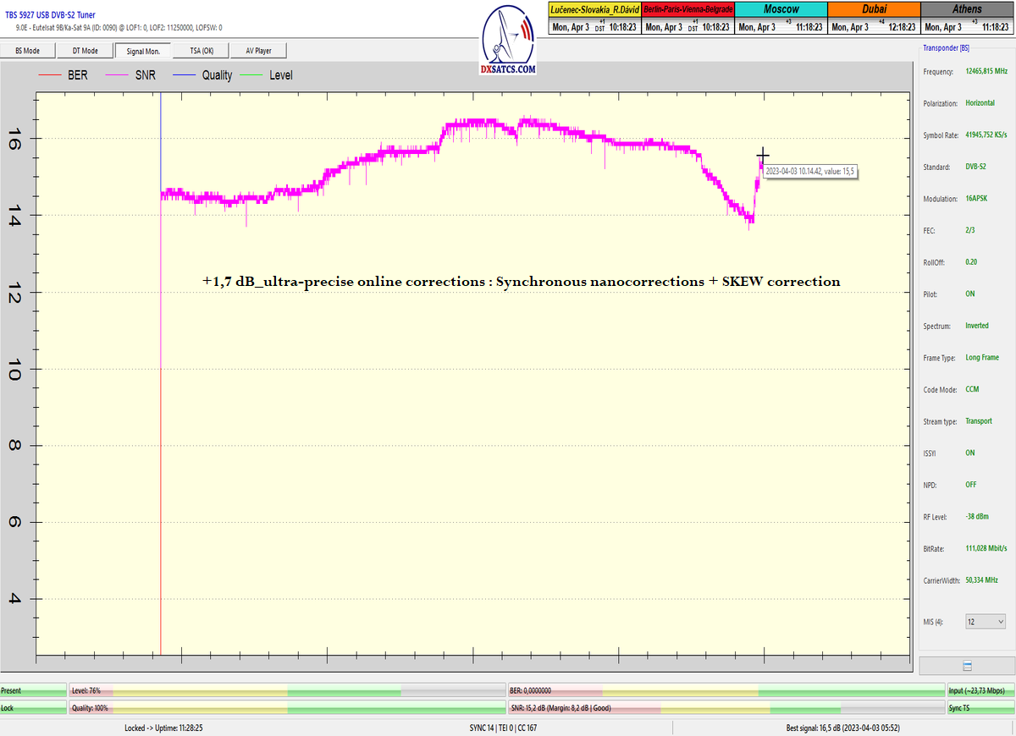Open the MIS stream dropdown showing 12
Screen dimensions: 1016x736
pos(986,622)
